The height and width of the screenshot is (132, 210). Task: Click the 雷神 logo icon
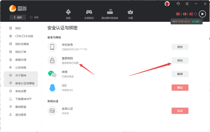point(13,8)
